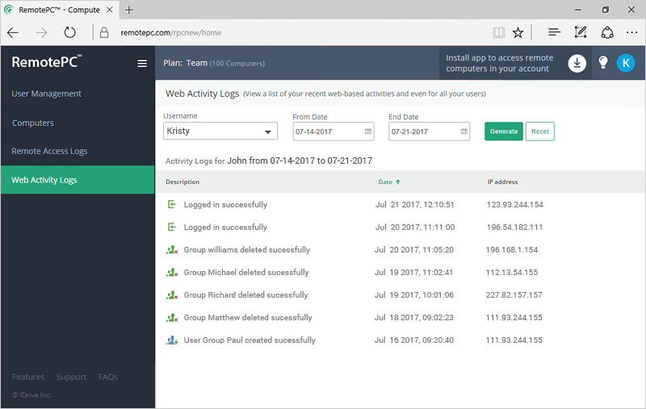Screen dimensions: 646x409
Task: Open a new browser tab
Action: click(129, 10)
